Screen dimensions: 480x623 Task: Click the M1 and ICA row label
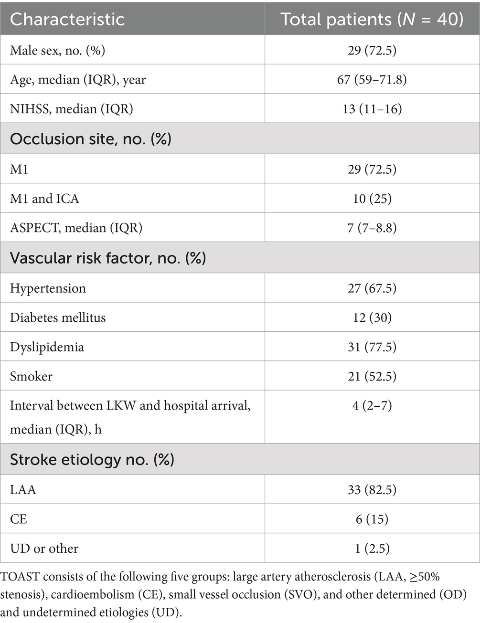44,199
